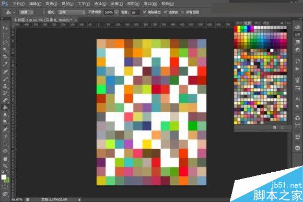Select the Zoom magnifier tool in toolbox
Image resolution: width=303 pixels, height=202 pixels.
point(5,166)
